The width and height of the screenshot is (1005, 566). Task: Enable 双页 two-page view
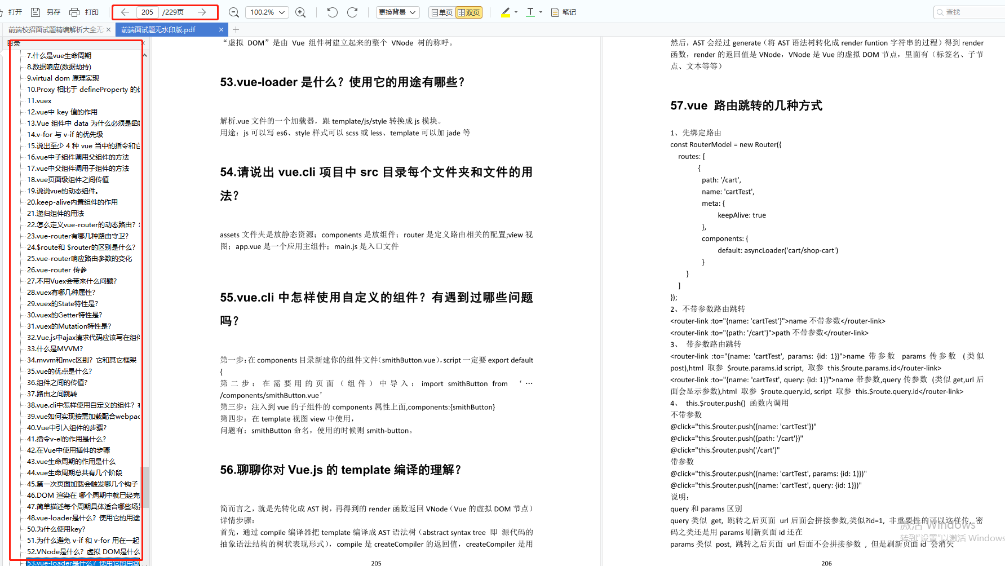[x=468, y=12]
